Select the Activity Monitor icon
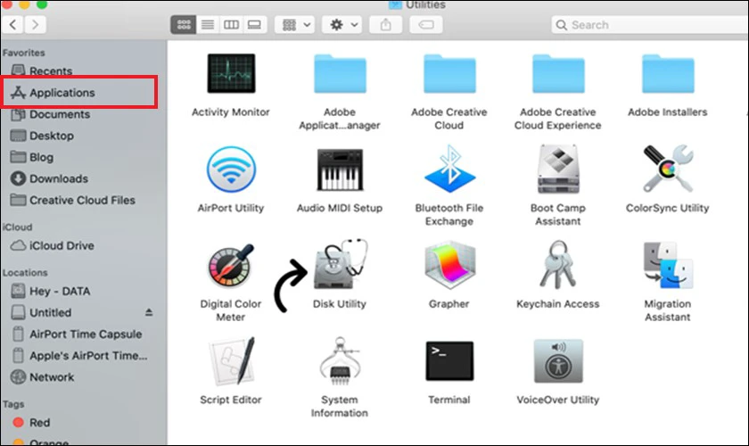 pos(231,73)
